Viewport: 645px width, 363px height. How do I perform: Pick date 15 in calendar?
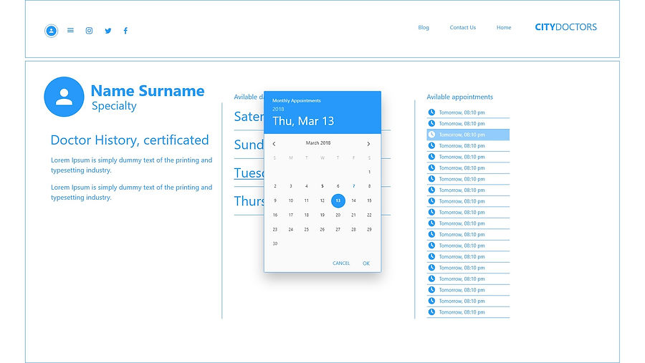click(369, 200)
